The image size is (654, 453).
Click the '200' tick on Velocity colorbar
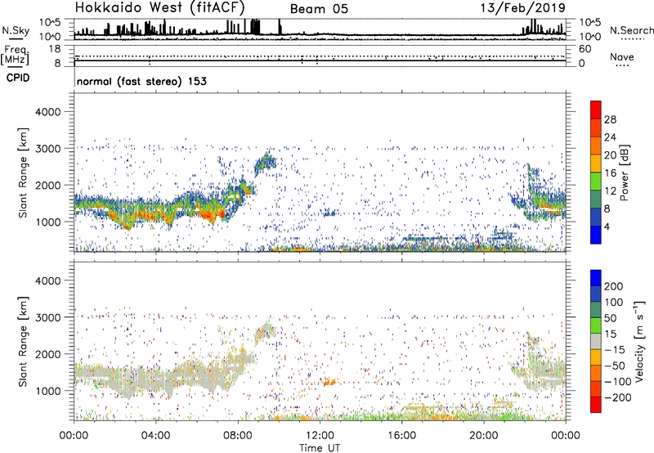[x=614, y=286]
